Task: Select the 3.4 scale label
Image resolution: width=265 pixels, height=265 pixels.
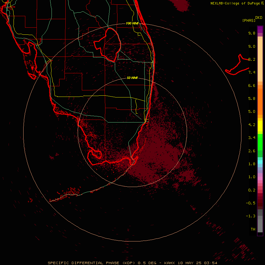Action: (252, 138)
